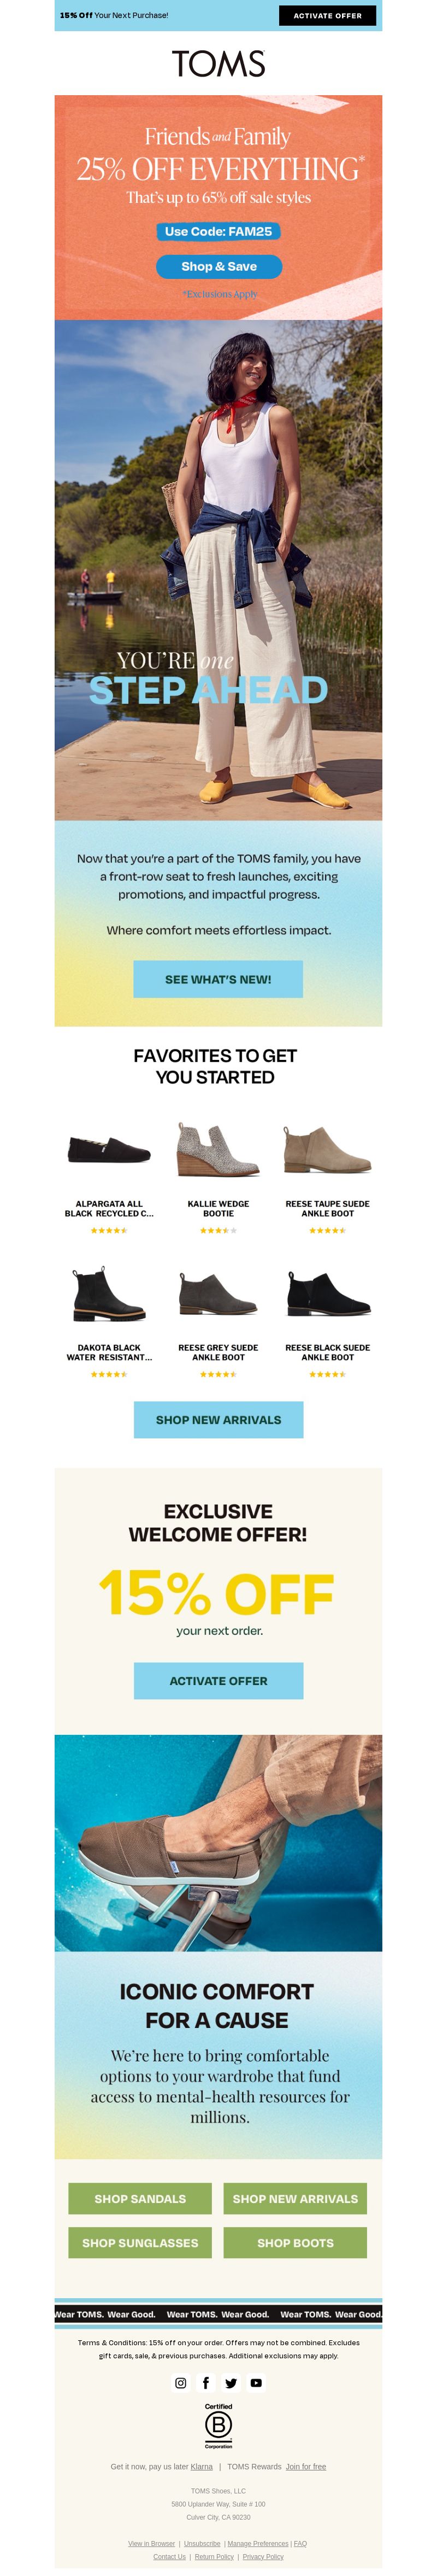Open the Instagram social icon
The width and height of the screenshot is (437, 2576).
[x=181, y=2383]
